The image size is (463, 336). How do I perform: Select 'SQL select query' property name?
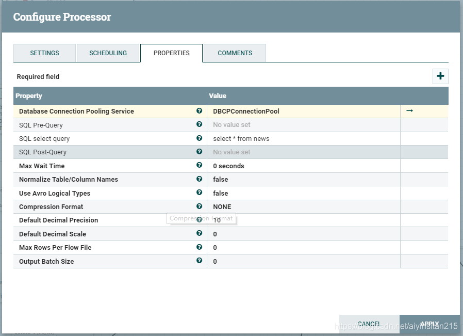point(44,139)
